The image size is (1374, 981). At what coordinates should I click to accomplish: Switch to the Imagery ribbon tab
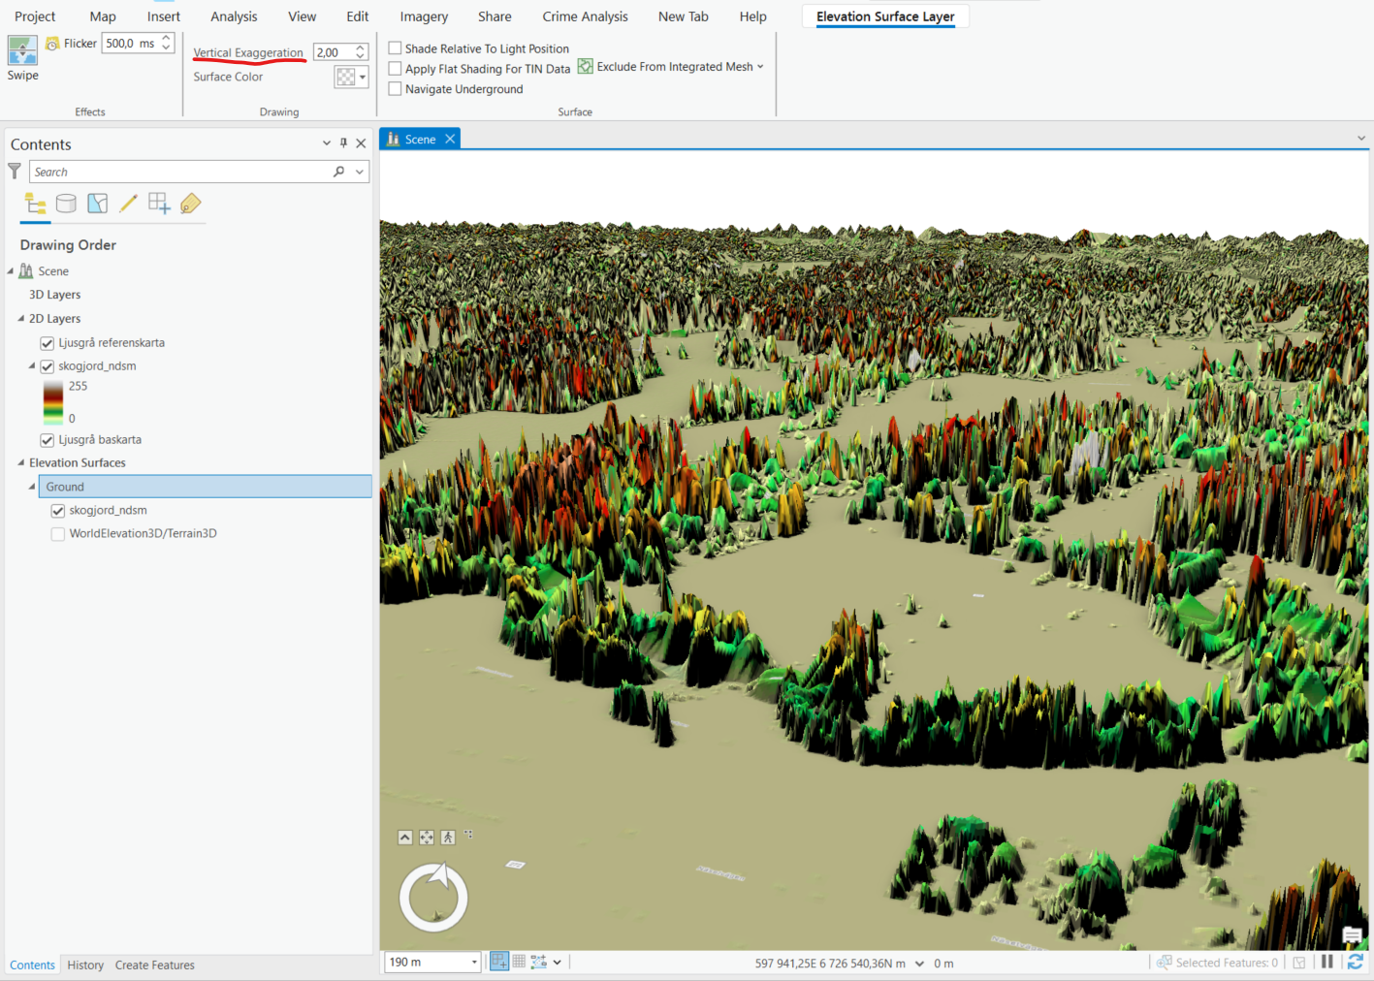[x=423, y=16]
